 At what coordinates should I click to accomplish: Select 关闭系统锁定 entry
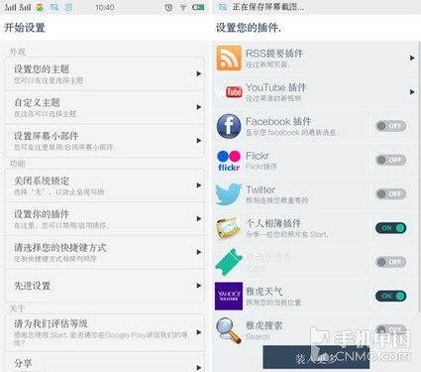click(x=104, y=186)
